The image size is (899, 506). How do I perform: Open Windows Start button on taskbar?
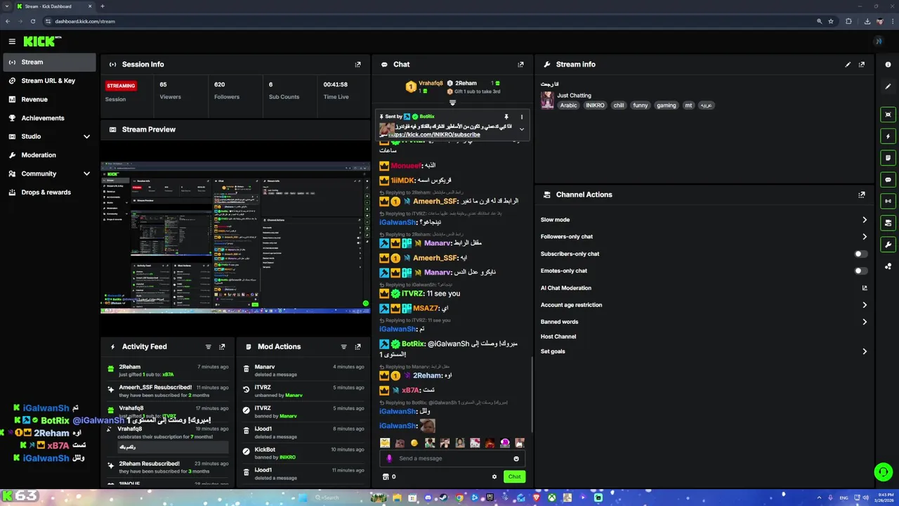coord(303,498)
